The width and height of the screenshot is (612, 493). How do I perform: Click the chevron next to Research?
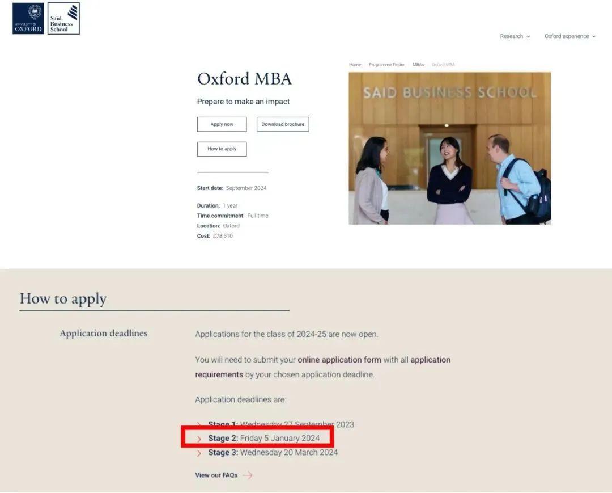coord(528,37)
